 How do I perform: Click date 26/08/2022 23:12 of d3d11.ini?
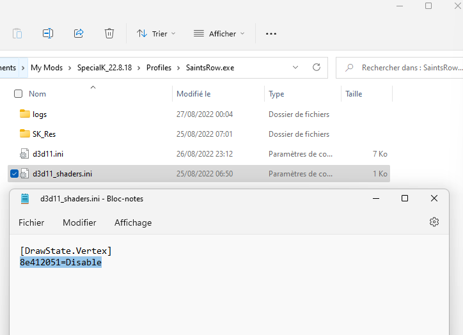click(205, 154)
